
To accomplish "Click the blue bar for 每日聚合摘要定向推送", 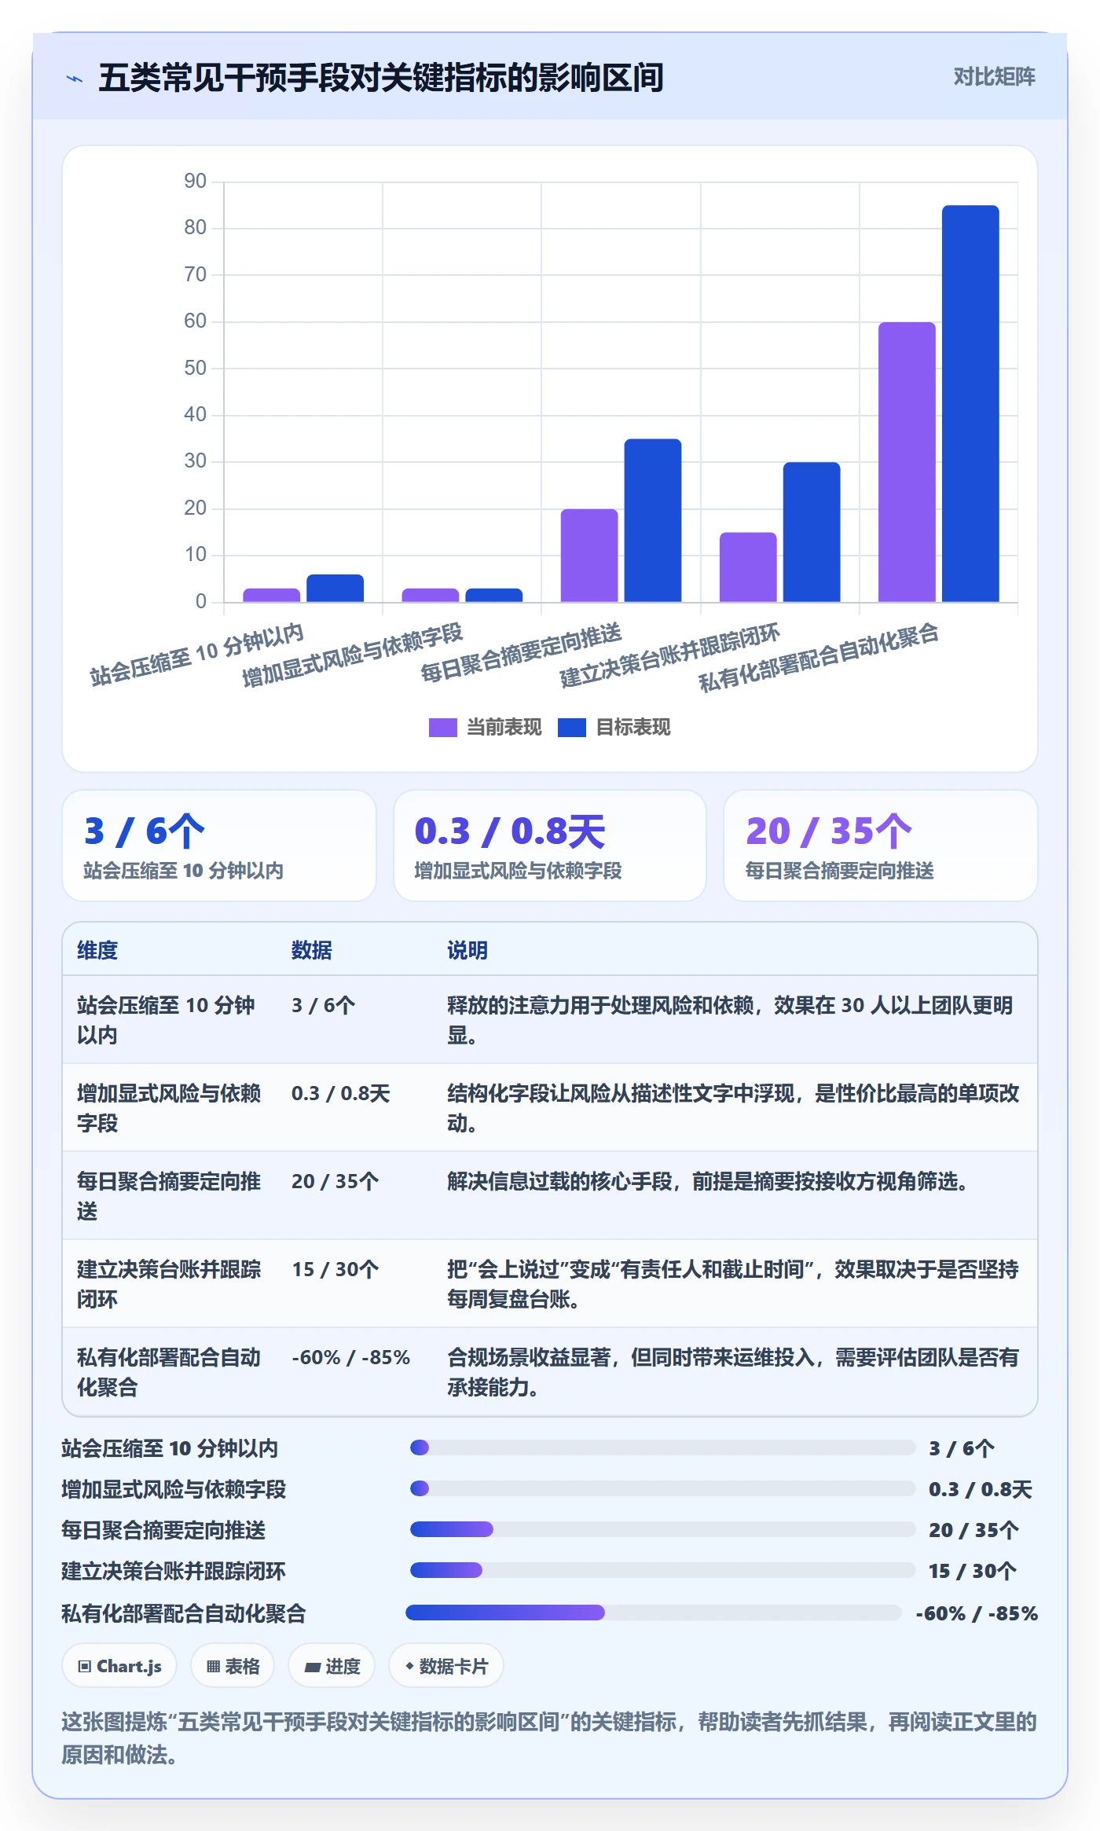I will coord(653,520).
